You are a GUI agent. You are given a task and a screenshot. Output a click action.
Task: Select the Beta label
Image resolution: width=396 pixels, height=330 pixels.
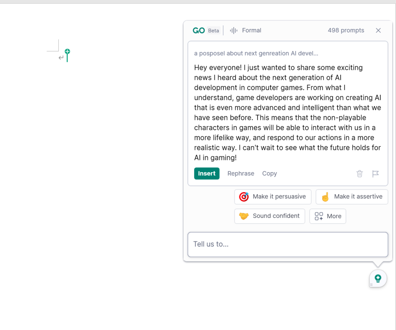click(x=213, y=30)
